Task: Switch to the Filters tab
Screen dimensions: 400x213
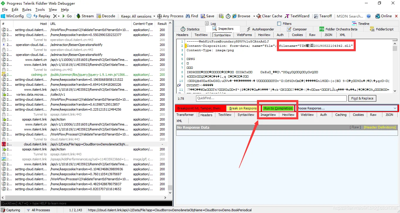Action: click(x=284, y=24)
